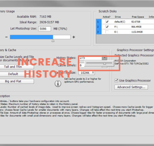Click the Tall and Thin button
Viewport: 154px width, 146px height.
click(x=16, y=67)
